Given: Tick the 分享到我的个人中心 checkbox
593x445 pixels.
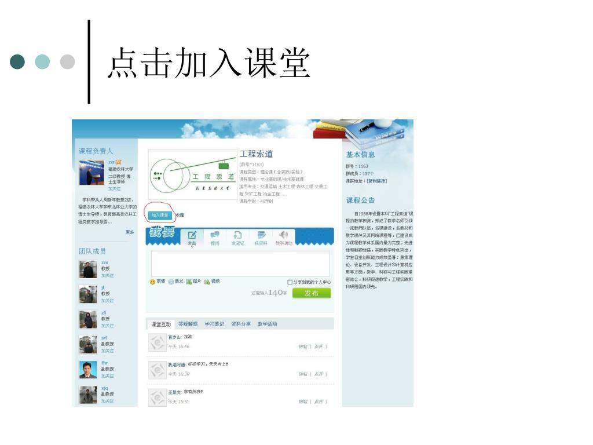Looking at the screenshot, I should [290, 282].
